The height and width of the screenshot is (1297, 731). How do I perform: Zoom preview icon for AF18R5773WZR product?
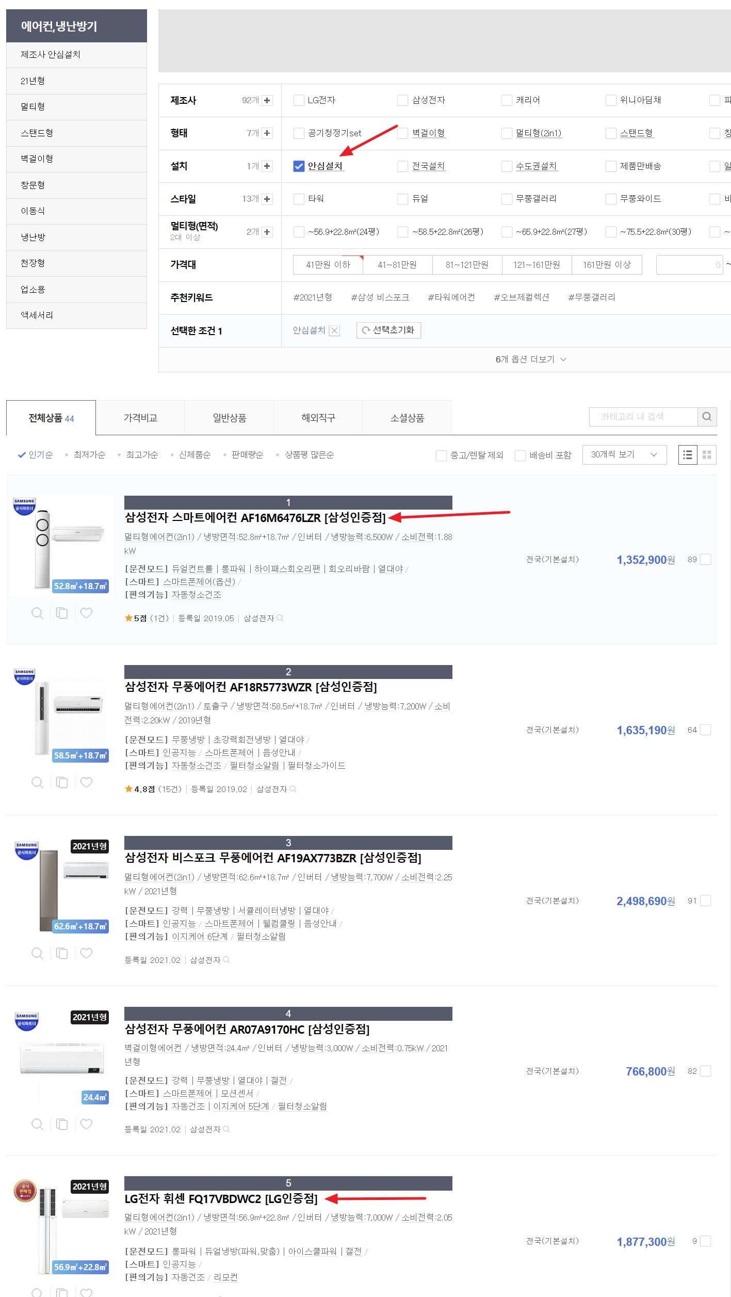37,782
